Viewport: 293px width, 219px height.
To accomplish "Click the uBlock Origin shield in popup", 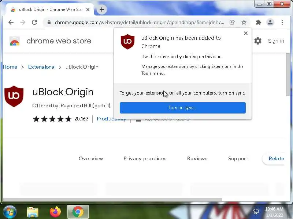I will click(x=127, y=42).
